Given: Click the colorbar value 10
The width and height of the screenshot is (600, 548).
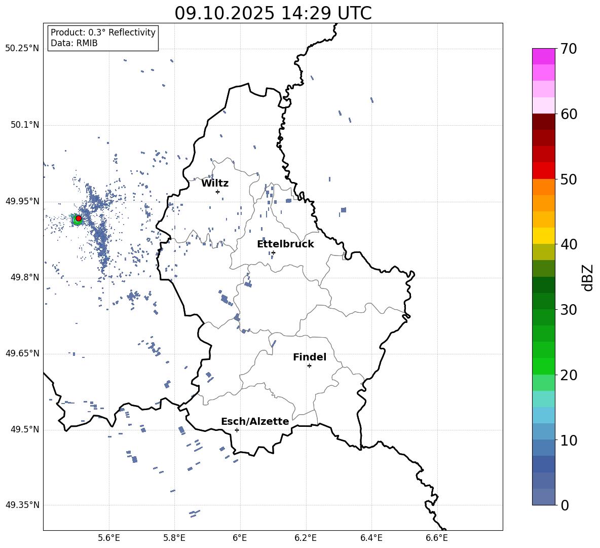Looking at the screenshot, I should [569, 440].
